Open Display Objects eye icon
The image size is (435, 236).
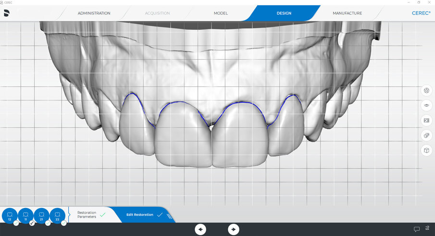coord(426,105)
